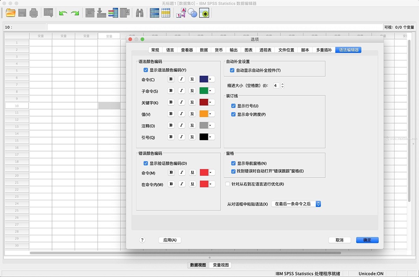This screenshot has height=277, width=419.
Task: Select the orange 值 color swatch
Action: [x=203, y=113]
